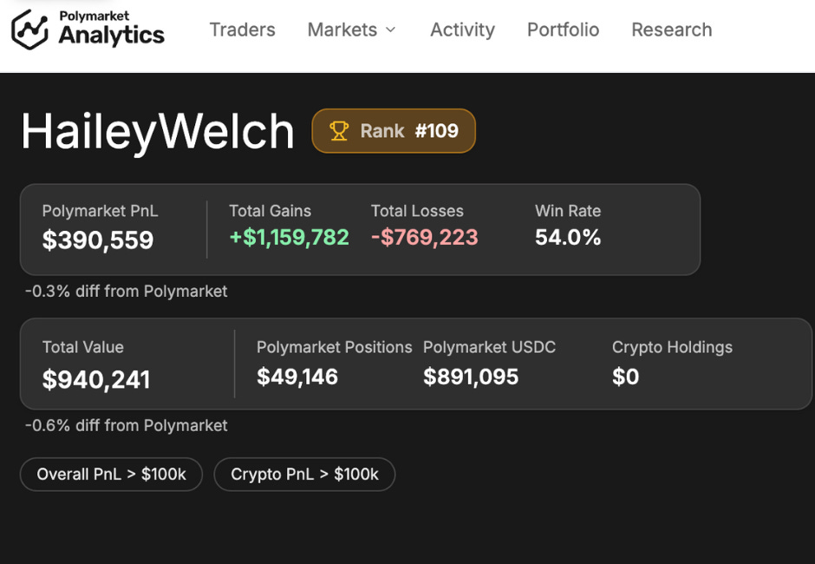Click the Total Value amount $940,241
This screenshot has height=564, width=815.
96,379
